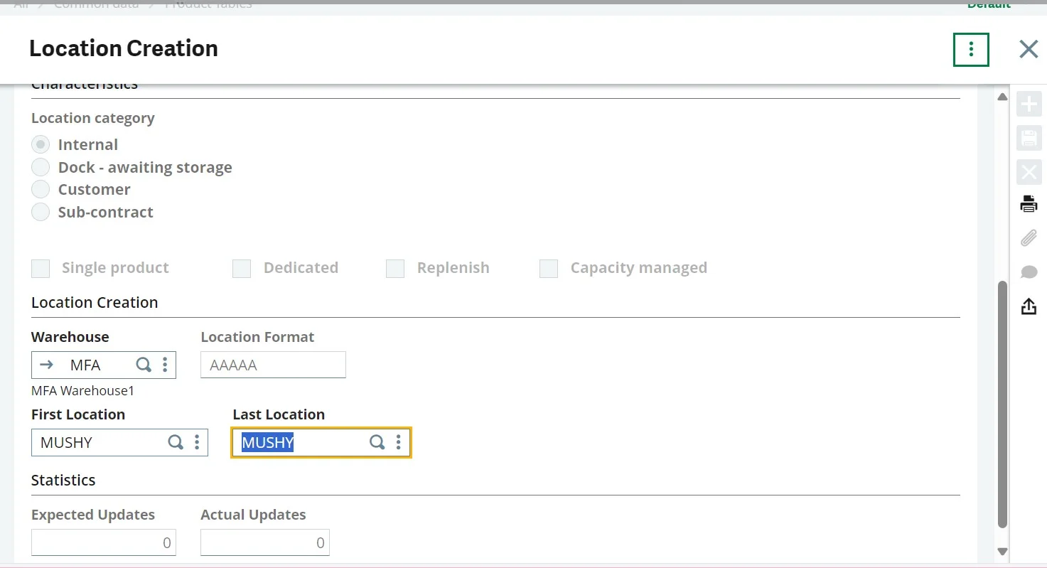Viewport: 1047px width, 568px height.
Task: Click the MFA Warehouse1 description text
Action: (82, 390)
